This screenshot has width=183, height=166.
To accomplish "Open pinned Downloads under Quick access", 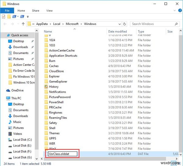I will (20, 47).
